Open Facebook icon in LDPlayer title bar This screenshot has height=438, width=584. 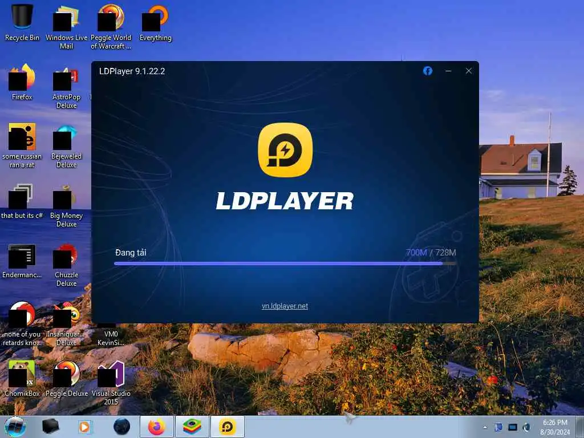coord(428,71)
